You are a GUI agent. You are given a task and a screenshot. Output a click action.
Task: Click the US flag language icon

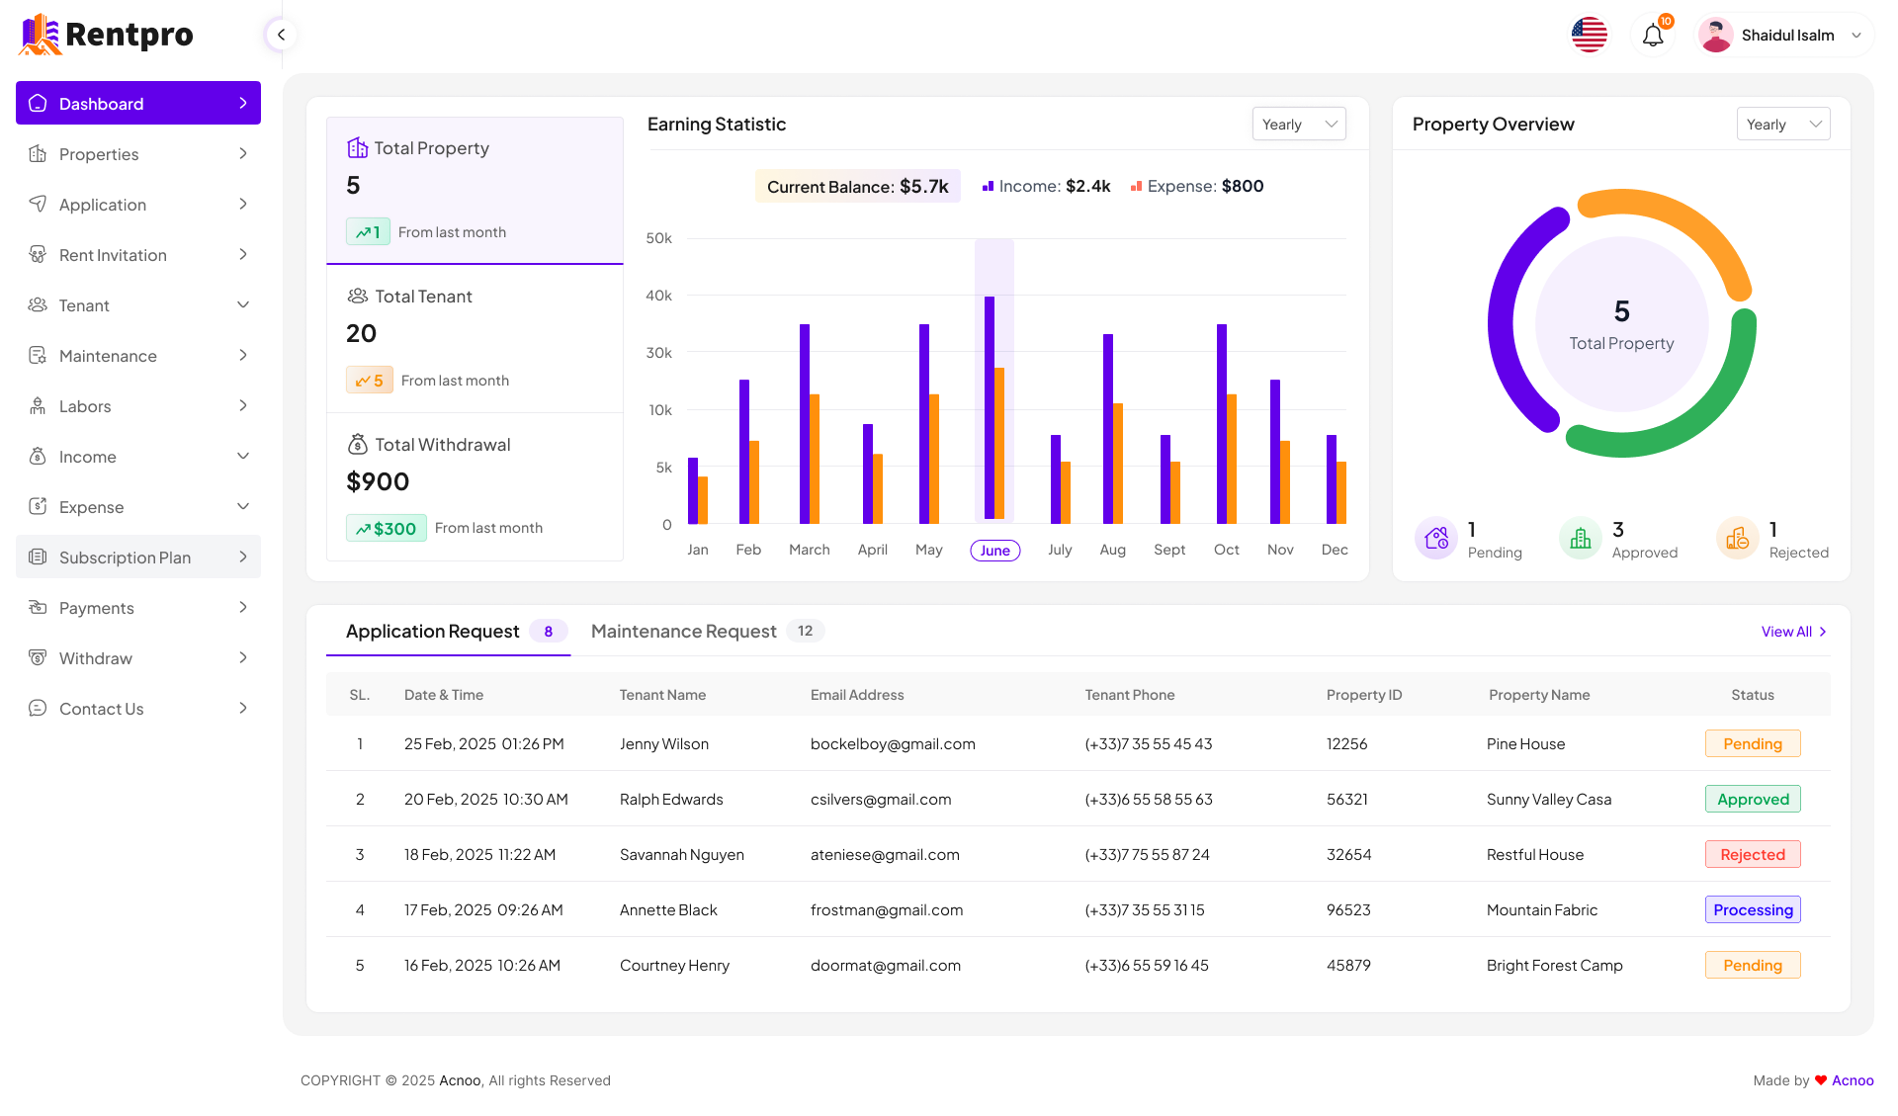coord(1589,36)
